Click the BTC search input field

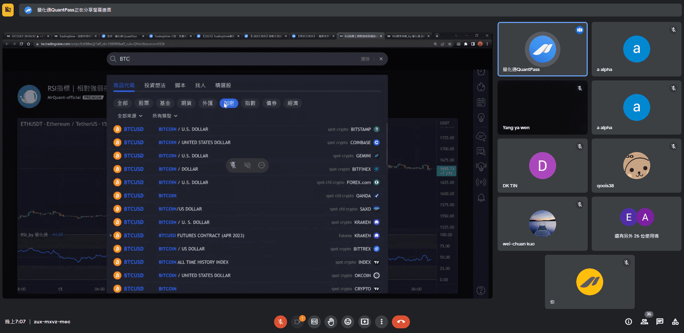point(237,59)
